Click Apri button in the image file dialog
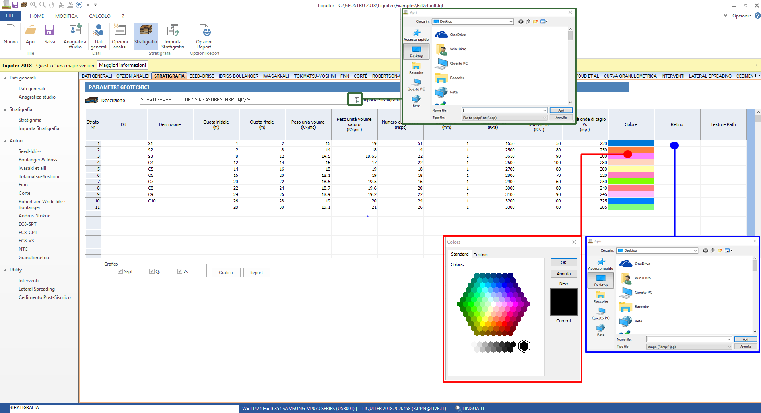Viewport: 761px width, 413px height. 745,339
